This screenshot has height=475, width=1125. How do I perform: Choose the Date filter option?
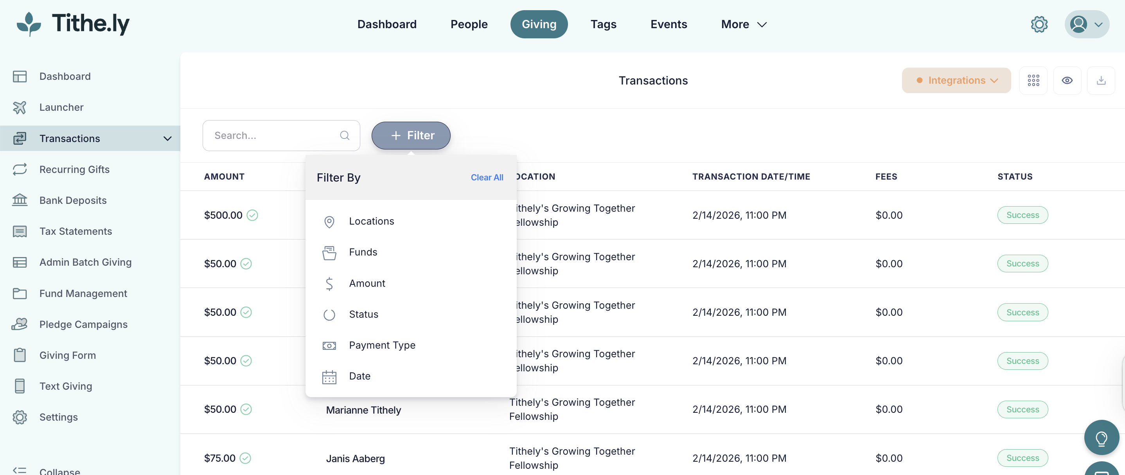click(411, 376)
